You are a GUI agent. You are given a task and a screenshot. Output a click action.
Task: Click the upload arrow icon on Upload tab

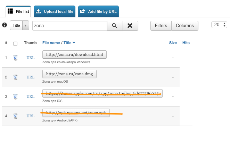pos(38,11)
